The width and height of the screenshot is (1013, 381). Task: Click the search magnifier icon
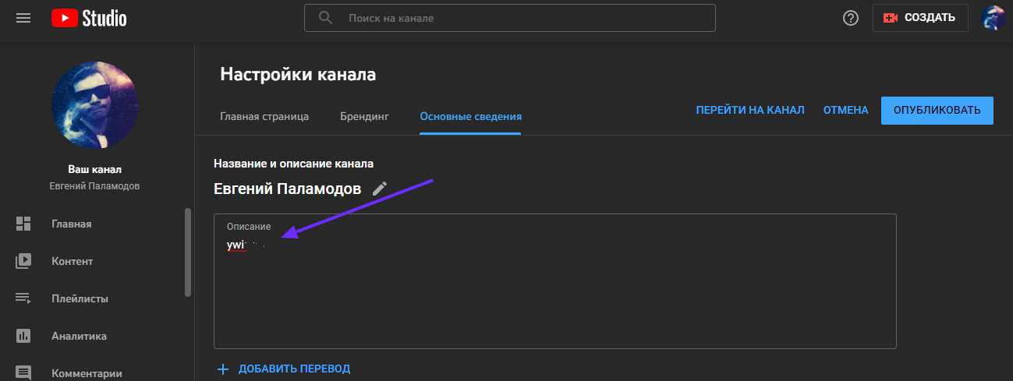tap(325, 17)
